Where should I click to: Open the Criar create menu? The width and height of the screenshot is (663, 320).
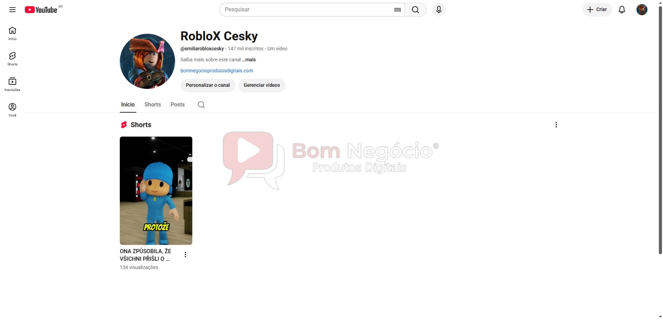597,10
